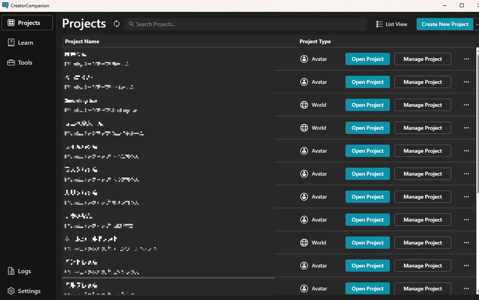Click the World globe icon in the third row
Screen dimensions: 479x300
[304, 105]
